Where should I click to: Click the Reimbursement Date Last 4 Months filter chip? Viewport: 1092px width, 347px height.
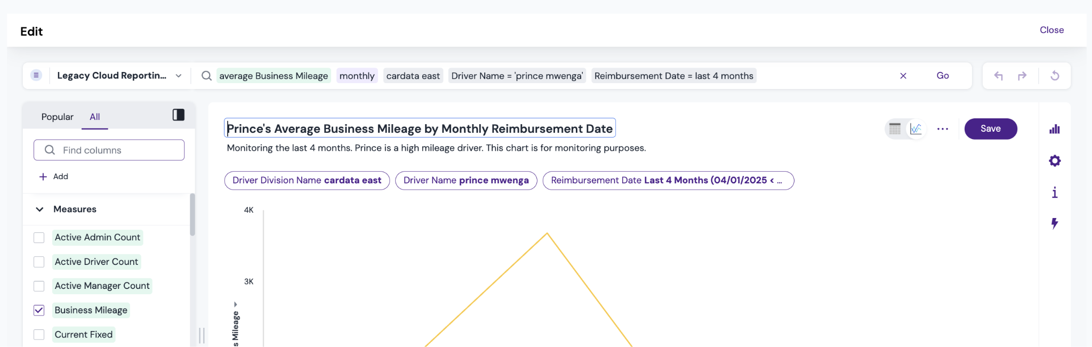coord(668,181)
